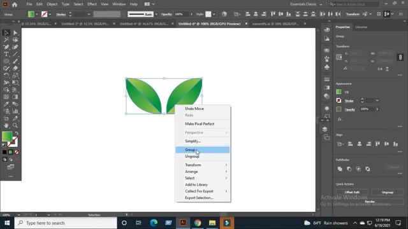Click the Recolor button
Viewport: 408px width, 229px height.
pos(370,202)
